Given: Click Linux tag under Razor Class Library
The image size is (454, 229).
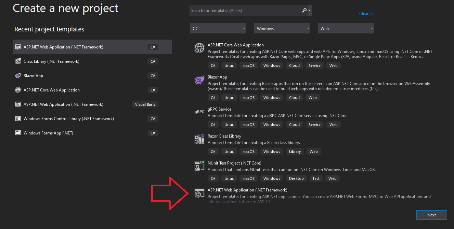Looking at the screenshot, I should coord(229,152).
